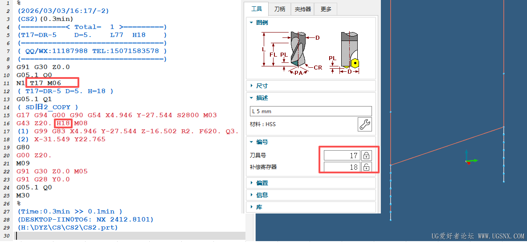Click code line 'G80'
The height and width of the screenshot is (242, 527).
coord(23,147)
